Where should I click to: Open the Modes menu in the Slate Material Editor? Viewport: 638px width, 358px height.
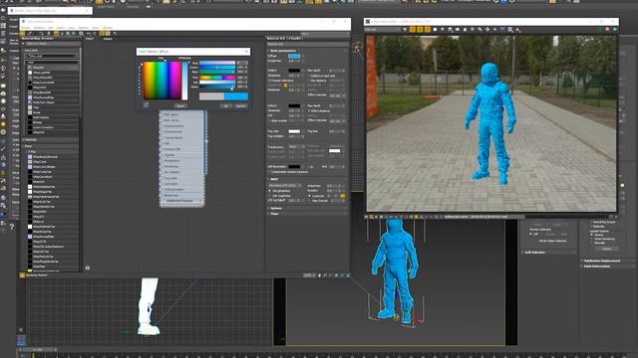pos(26,28)
